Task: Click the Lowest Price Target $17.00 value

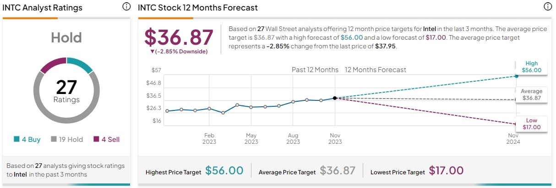Action: click(446, 171)
